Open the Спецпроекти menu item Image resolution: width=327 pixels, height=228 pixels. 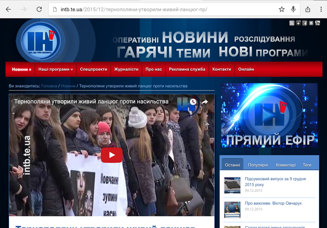[93, 69]
